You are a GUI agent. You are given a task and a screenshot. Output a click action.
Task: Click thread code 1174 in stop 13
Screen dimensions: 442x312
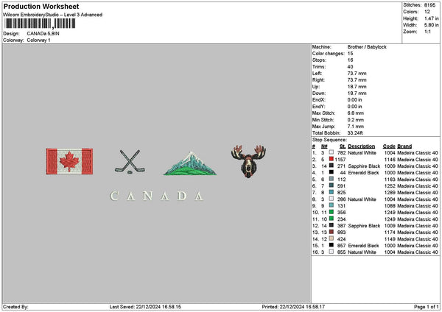(x=390, y=233)
